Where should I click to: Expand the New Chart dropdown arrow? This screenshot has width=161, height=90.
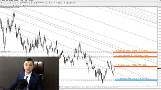point(3,3)
